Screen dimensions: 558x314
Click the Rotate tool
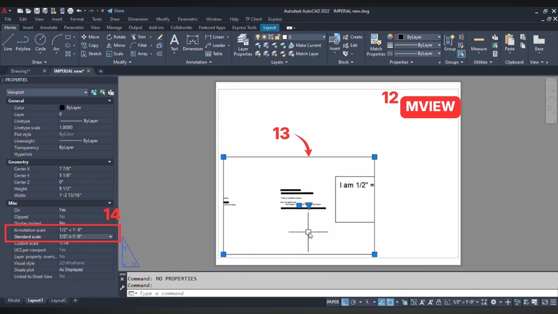(116, 37)
